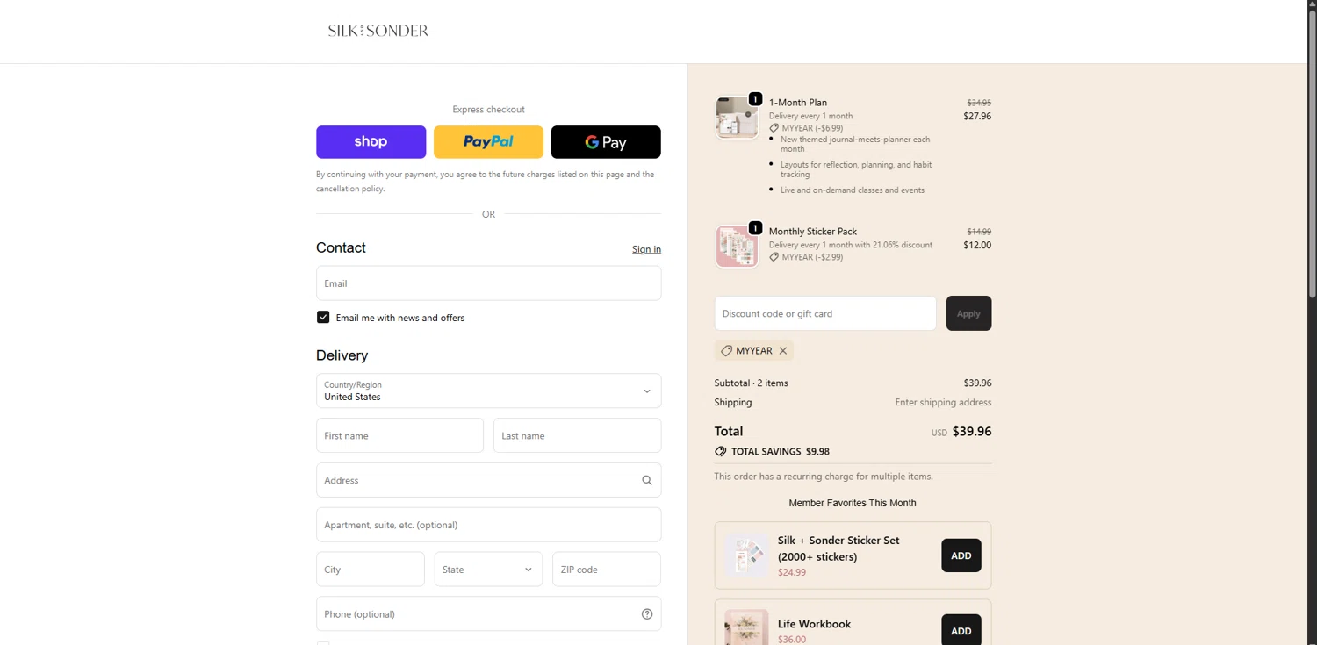Click the Life Workbook product thumbnail

[x=746, y=627]
